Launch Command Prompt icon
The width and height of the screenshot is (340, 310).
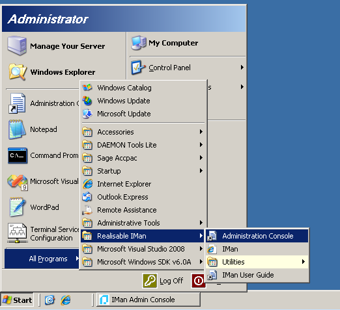(18, 155)
